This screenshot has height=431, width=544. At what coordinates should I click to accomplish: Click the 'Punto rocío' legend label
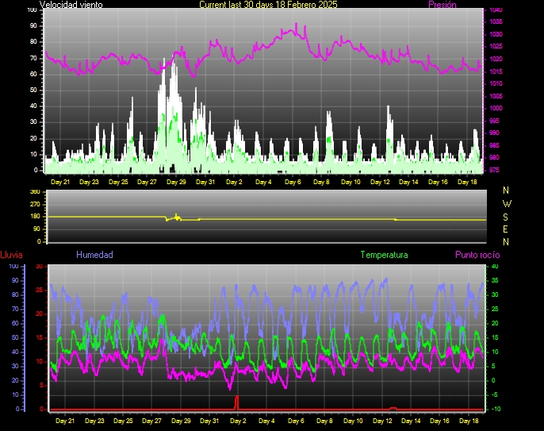point(477,255)
